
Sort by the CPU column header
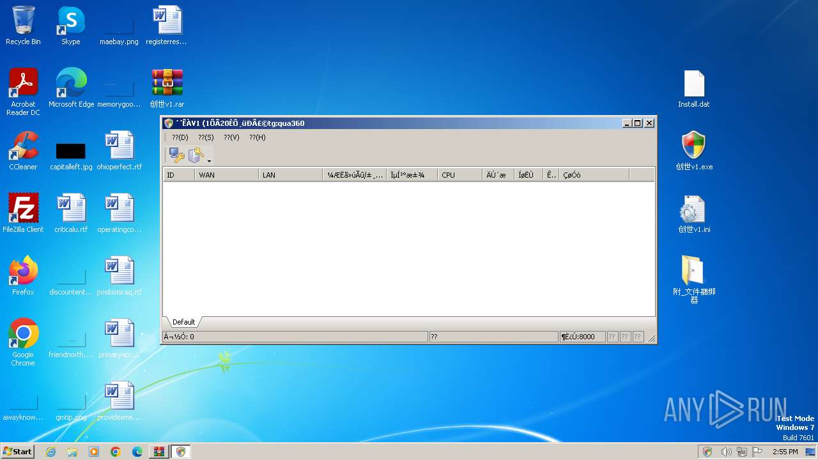coord(460,174)
